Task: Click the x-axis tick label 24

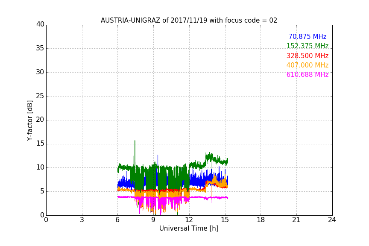Action: tap(332, 220)
